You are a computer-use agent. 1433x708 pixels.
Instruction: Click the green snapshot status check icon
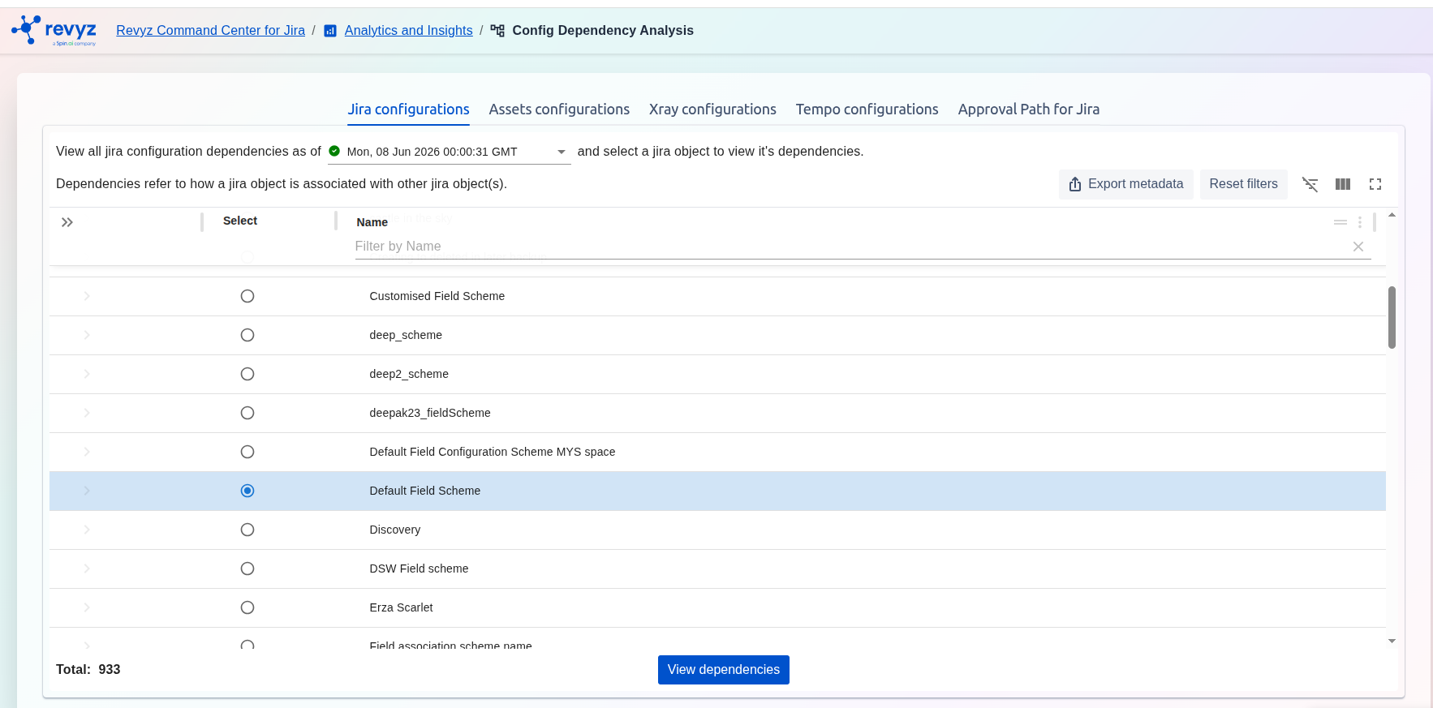point(334,151)
